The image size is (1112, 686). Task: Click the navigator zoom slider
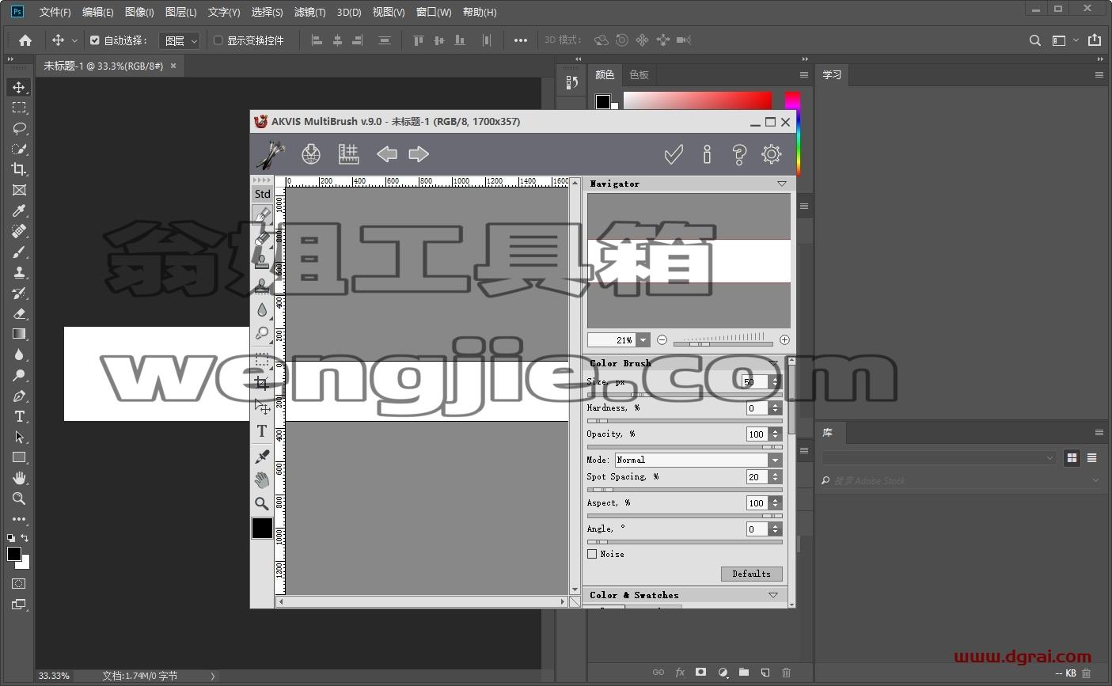pos(723,343)
